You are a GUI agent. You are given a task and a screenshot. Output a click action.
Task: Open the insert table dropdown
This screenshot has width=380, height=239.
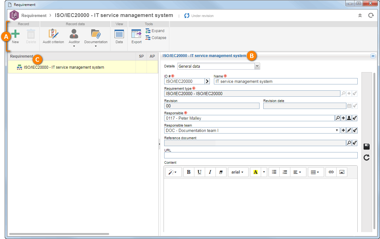tap(316, 172)
